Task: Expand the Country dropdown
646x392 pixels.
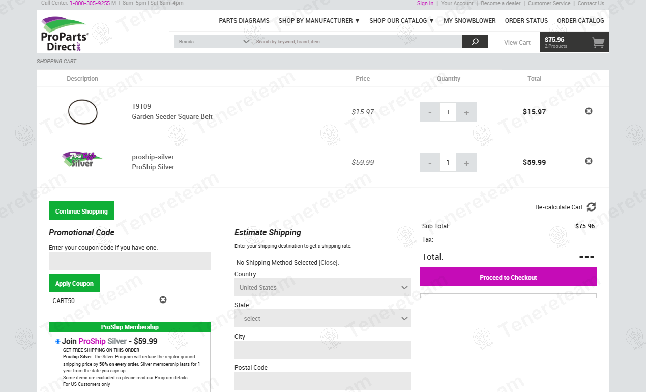Action: (322, 288)
